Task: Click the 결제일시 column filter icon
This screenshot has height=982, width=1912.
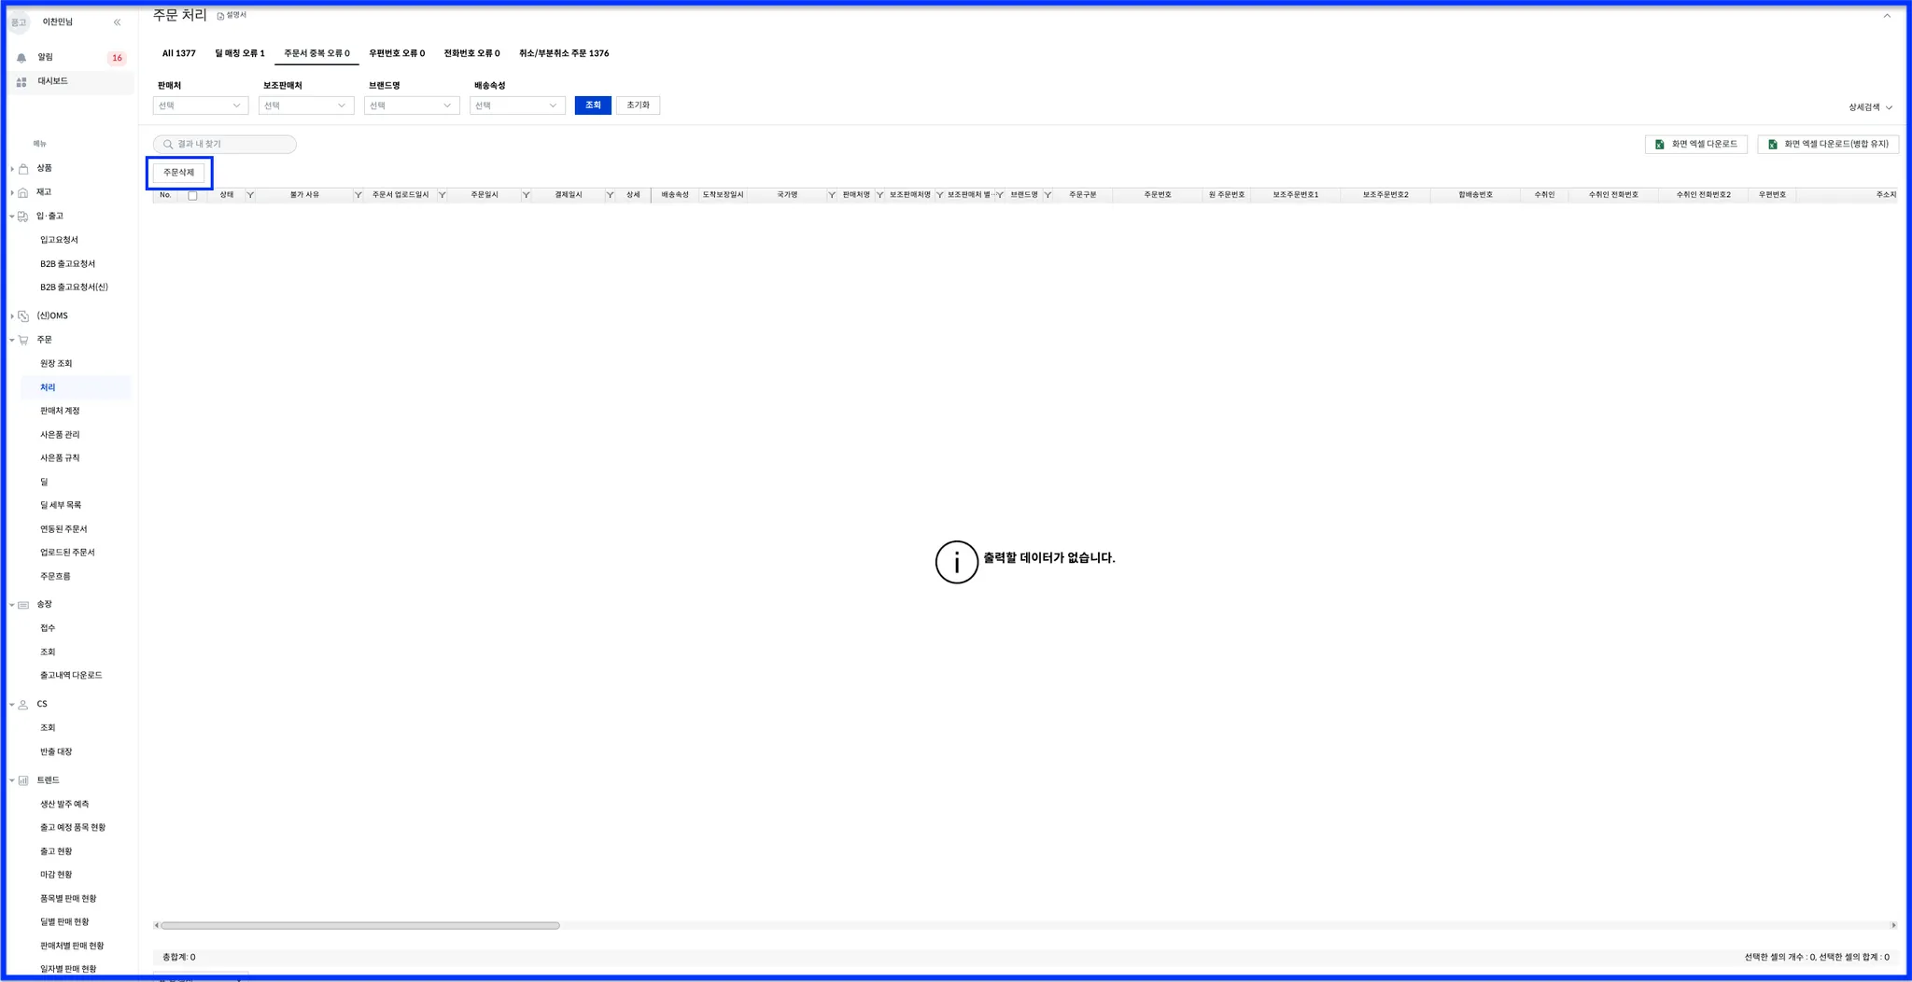Action: point(610,195)
